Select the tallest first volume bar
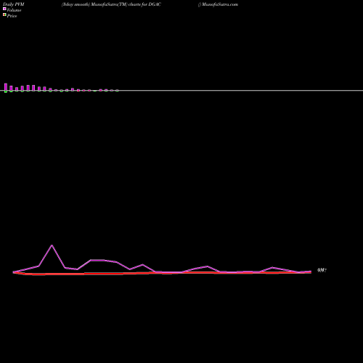363x363 pixels. click(x=6, y=88)
